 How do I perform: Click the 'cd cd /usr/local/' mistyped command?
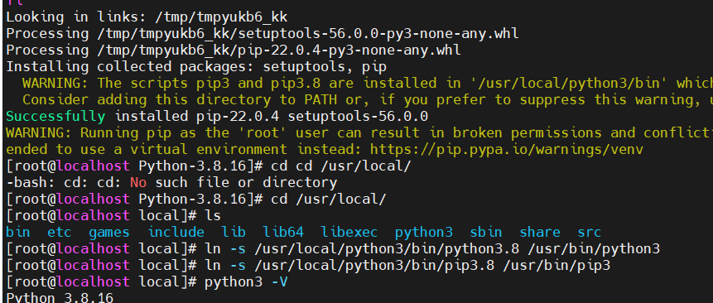[341, 166]
